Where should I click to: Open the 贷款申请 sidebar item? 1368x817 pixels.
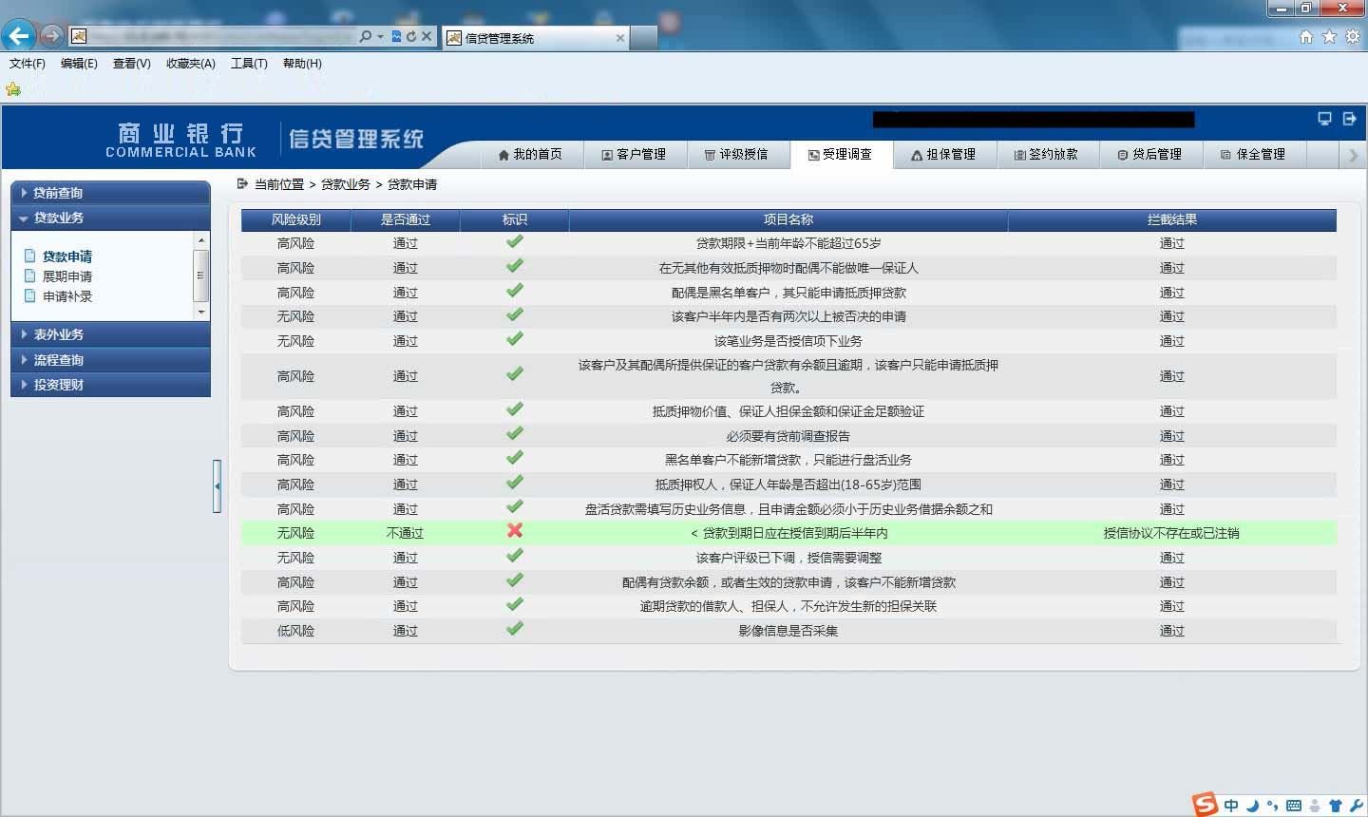pos(67,256)
